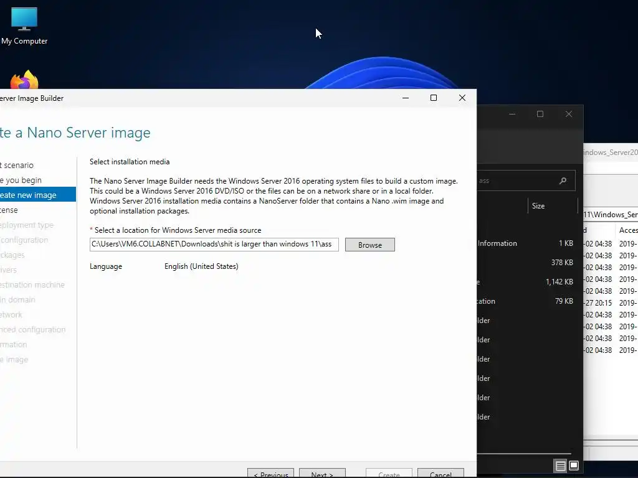Select the 'scenario' step in wizard sidebar
This screenshot has width=638, height=478.
[17, 165]
